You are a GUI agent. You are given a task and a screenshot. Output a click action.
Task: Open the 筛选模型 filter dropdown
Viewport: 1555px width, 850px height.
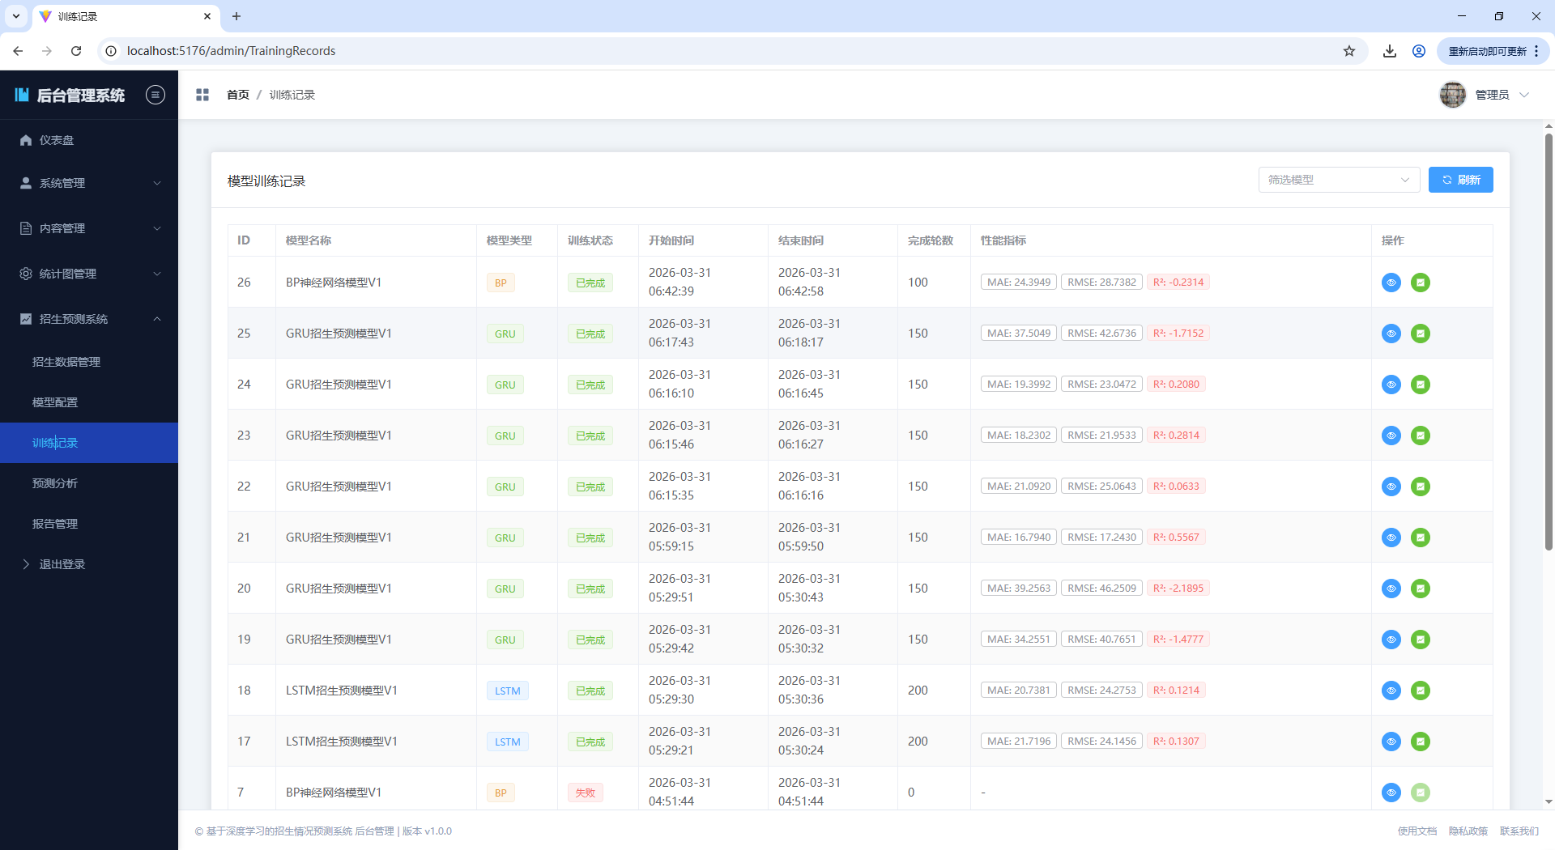point(1339,180)
